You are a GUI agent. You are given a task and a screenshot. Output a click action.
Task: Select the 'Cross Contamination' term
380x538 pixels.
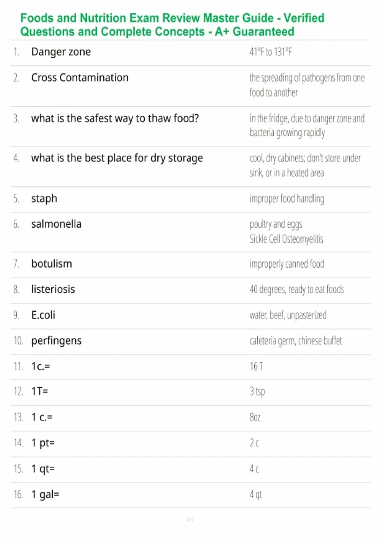80,78
